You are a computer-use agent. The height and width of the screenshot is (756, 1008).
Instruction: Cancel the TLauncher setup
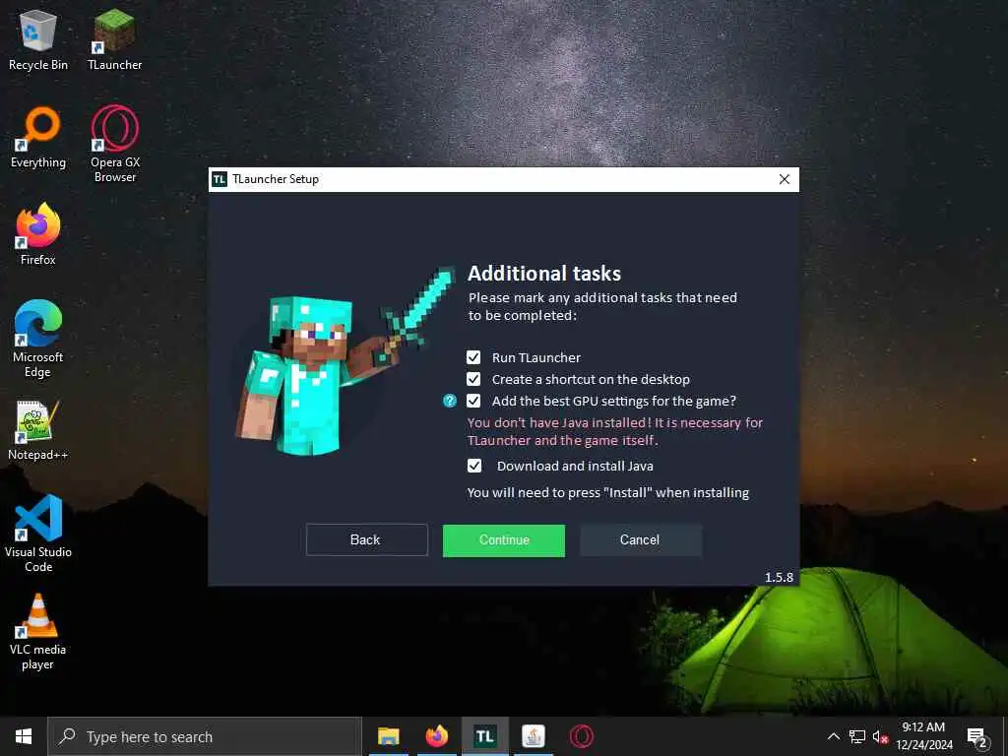(x=641, y=540)
